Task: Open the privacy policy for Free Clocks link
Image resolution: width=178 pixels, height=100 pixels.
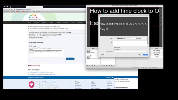Action: click(x=41, y=72)
